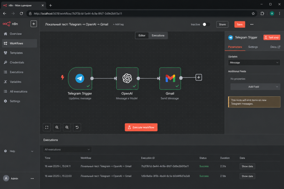This screenshot has width=284, height=189.
Task: Click the Execution ID column header
Action: point(148,158)
